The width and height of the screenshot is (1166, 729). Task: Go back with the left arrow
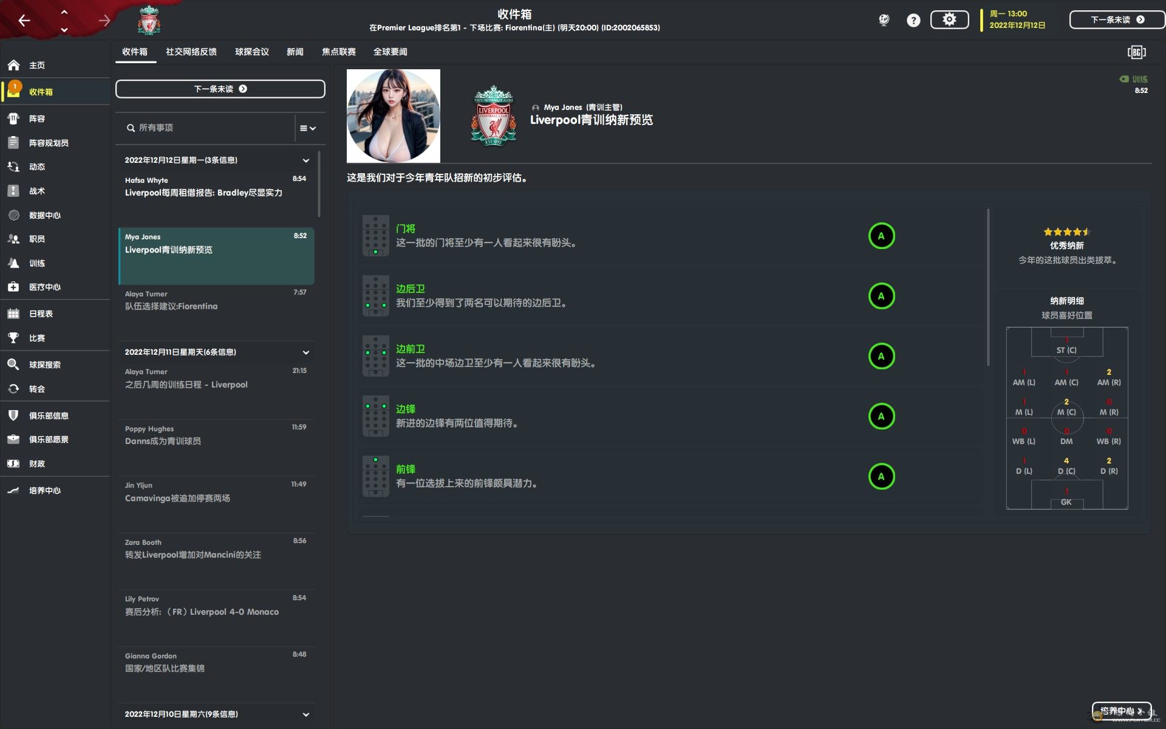point(24,21)
